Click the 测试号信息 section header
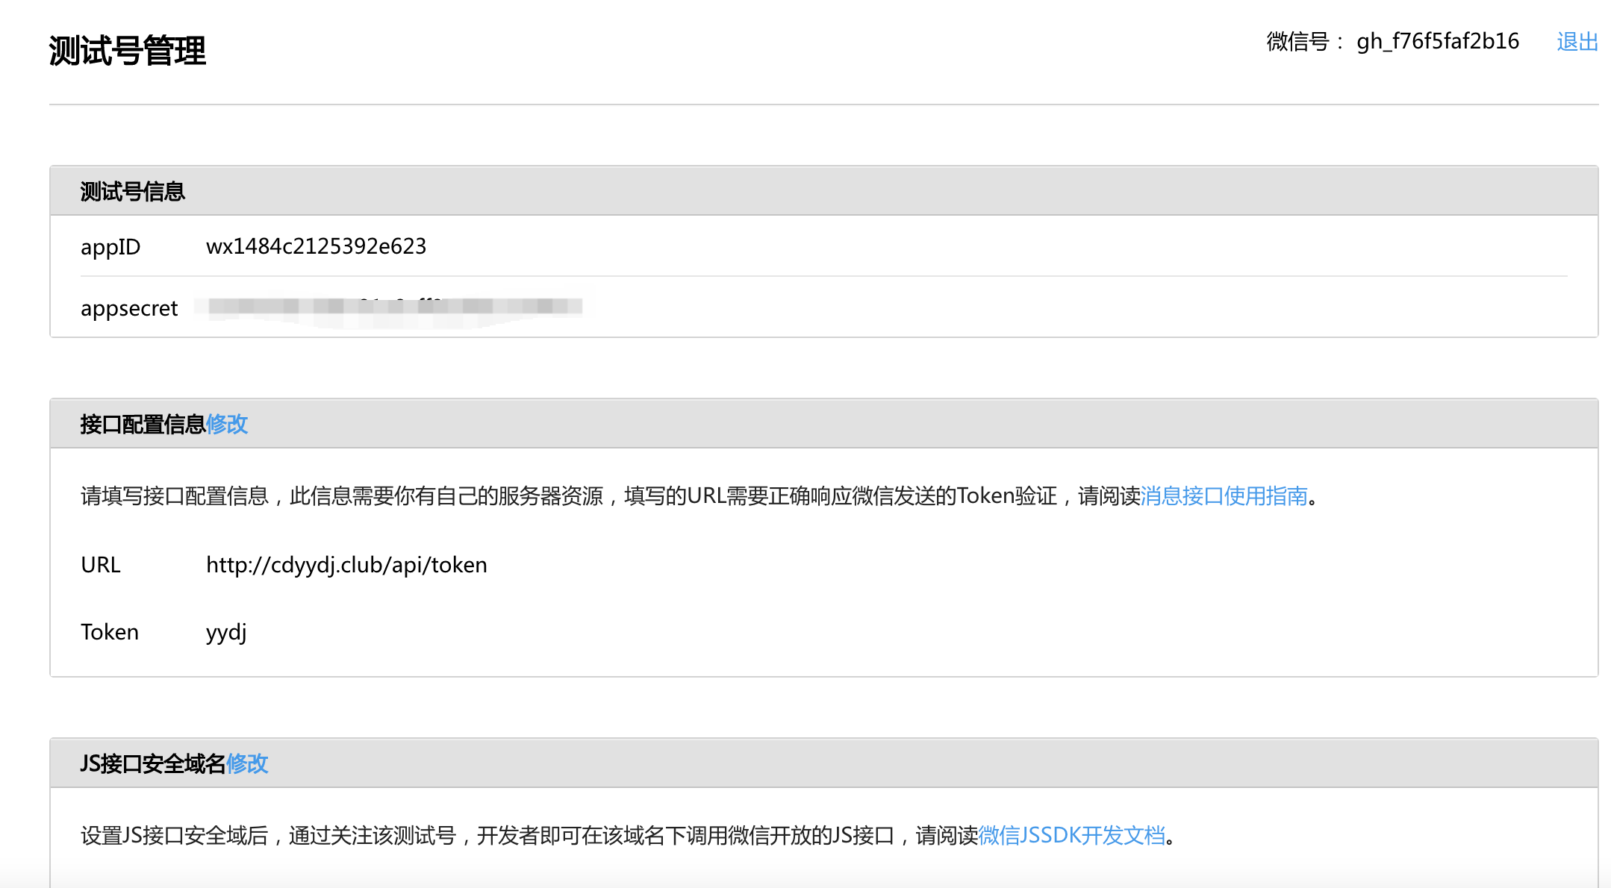The width and height of the screenshot is (1611, 888). point(132,192)
